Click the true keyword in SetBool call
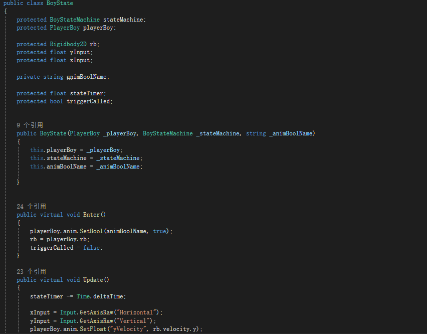427x334 pixels. pyautogui.click(x=159, y=231)
